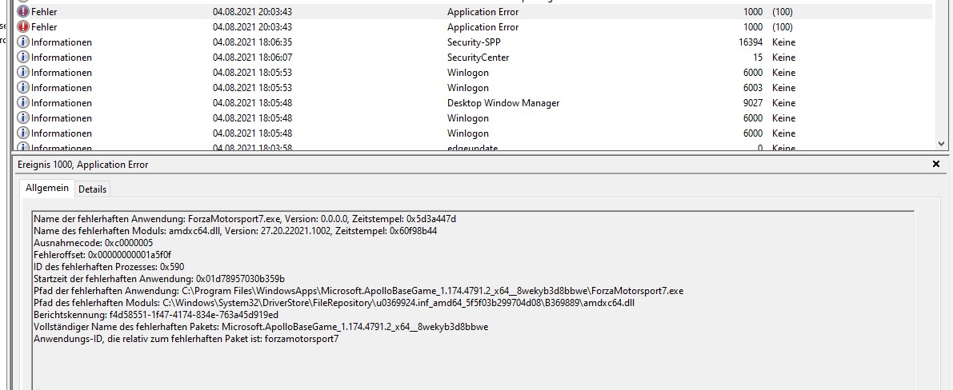Click the Vollständiger Name des fehlerhaften Pakets line
953x390 pixels.
pyautogui.click(x=261, y=327)
